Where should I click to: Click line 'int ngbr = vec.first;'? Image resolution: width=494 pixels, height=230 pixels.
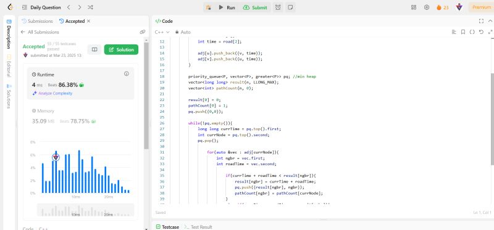tap(241, 158)
